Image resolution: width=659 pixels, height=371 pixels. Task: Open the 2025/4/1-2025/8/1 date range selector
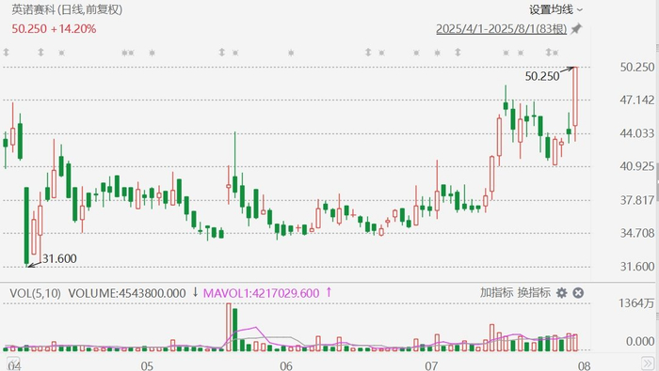pyautogui.click(x=502, y=29)
